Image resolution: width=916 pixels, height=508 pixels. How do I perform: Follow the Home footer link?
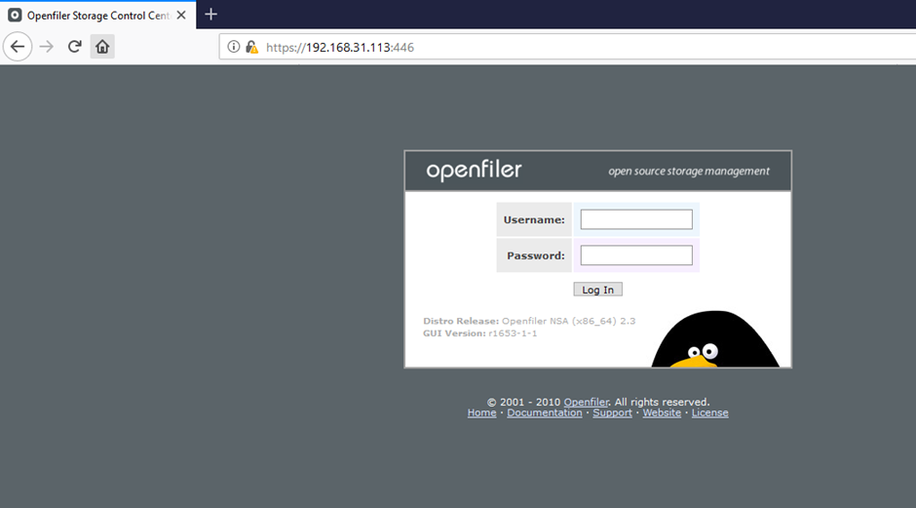[481, 412]
